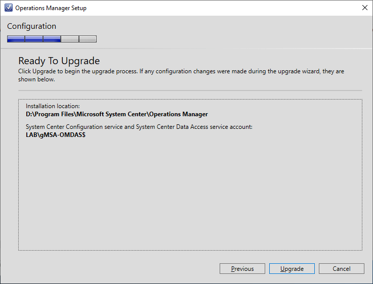Screen dimensions: 373x284
Task: Cancel the upgrade wizard
Action: point(341,269)
